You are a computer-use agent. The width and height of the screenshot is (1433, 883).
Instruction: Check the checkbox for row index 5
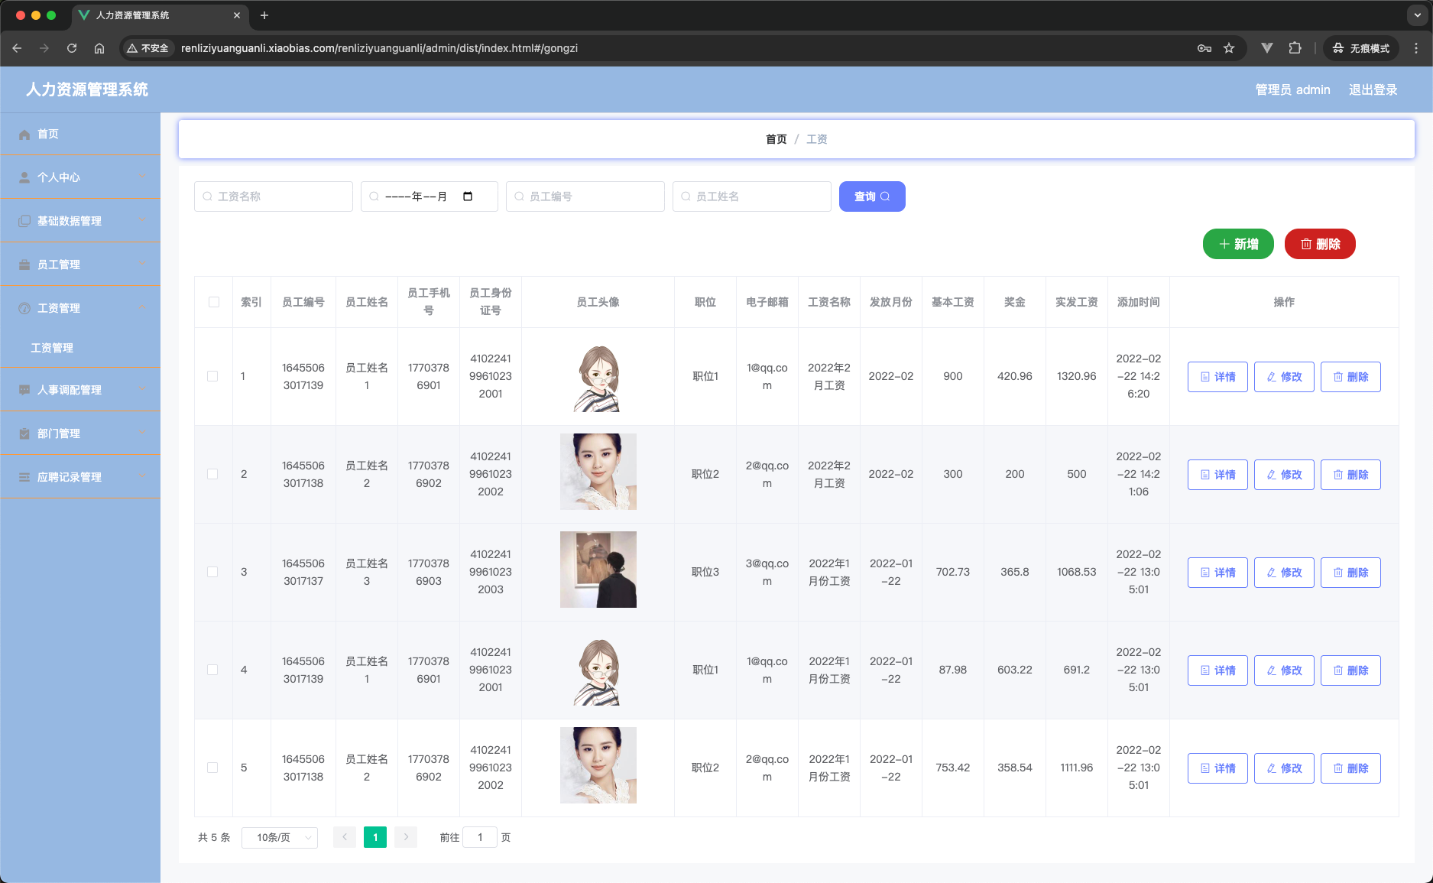(x=212, y=768)
